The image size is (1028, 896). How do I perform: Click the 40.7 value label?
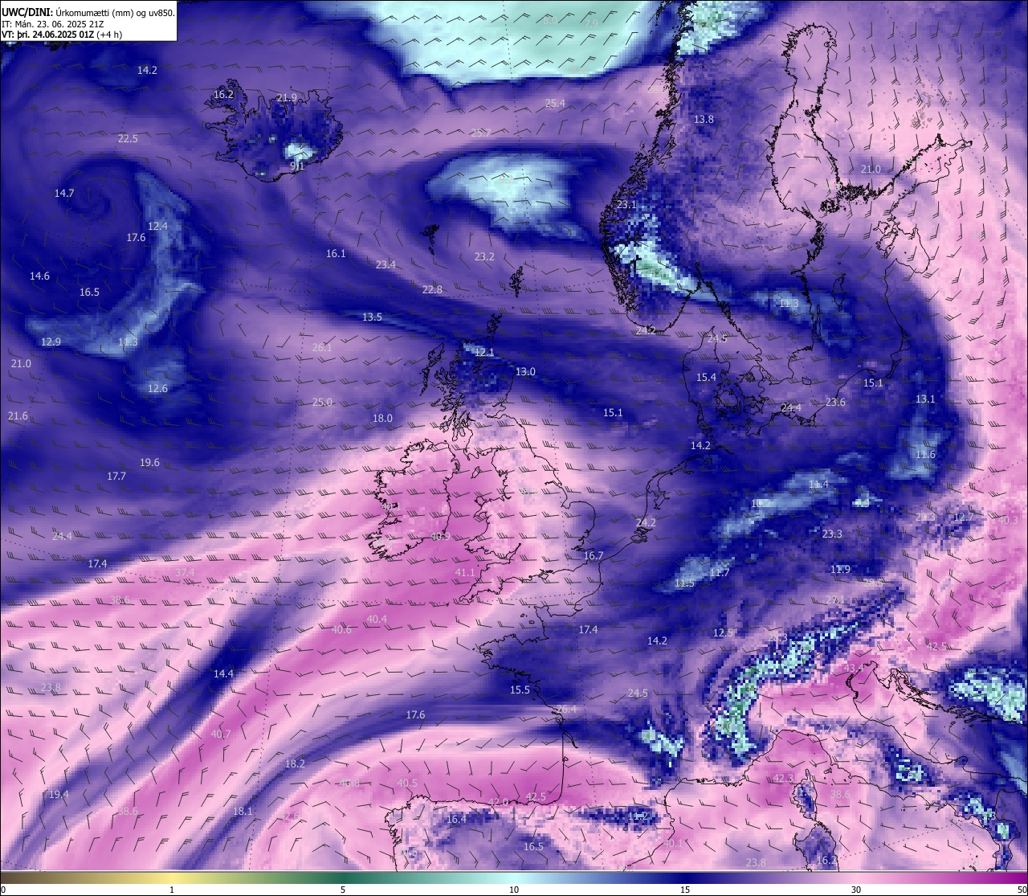221,734
